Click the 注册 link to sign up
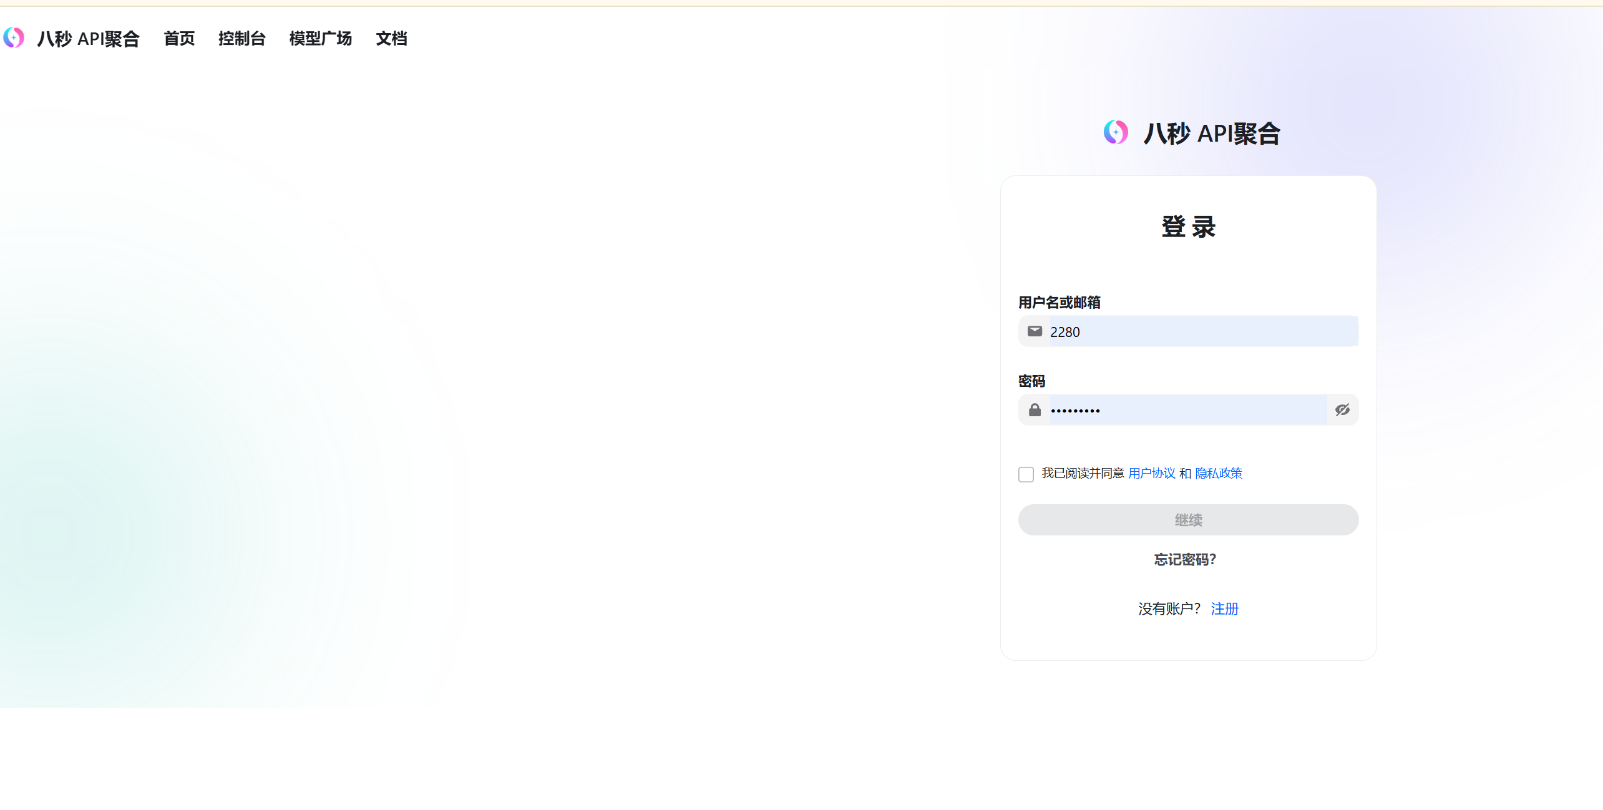The width and height of the screenshot is (1603, 810). pos(1224,609)
